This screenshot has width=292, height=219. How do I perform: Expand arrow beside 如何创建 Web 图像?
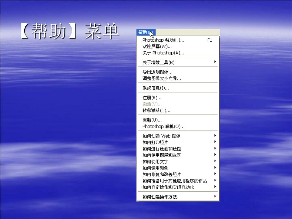pos(215,135)
